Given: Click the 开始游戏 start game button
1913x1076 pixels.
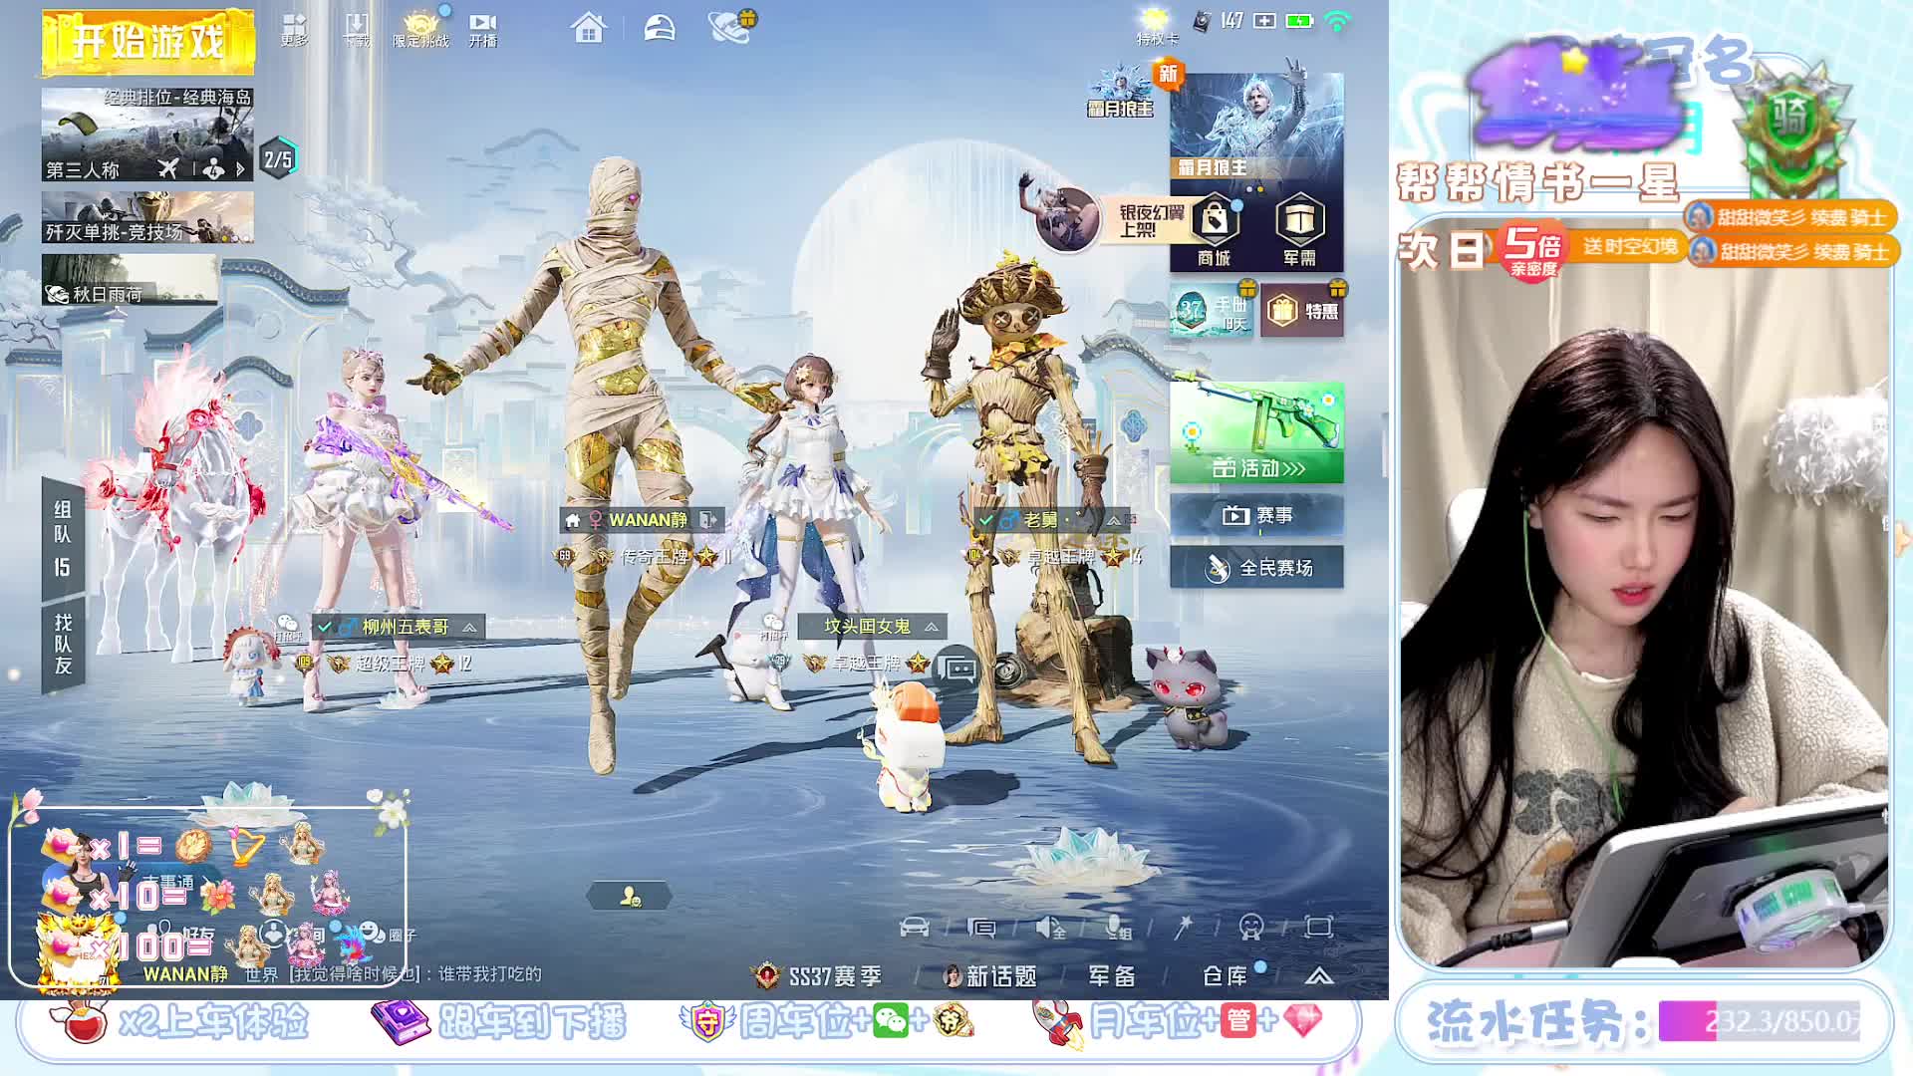Looking at the screenshot, I should (x=147, y=42).
